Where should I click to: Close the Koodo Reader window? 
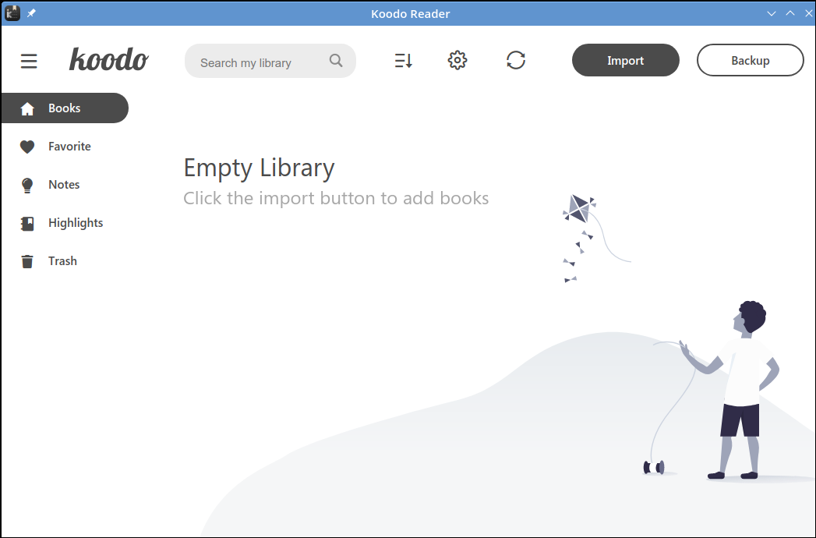pyautogui.click(x=809, y=13)
